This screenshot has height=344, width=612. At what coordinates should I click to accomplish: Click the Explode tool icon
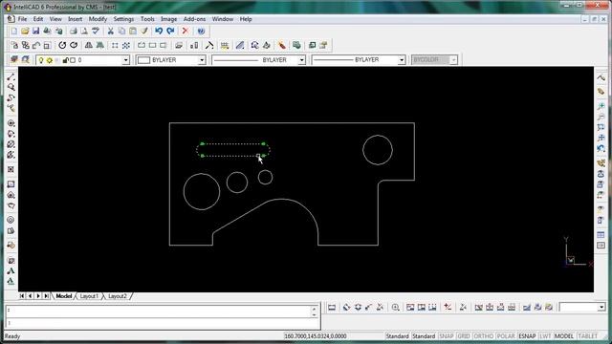click(x=282, y=45)
